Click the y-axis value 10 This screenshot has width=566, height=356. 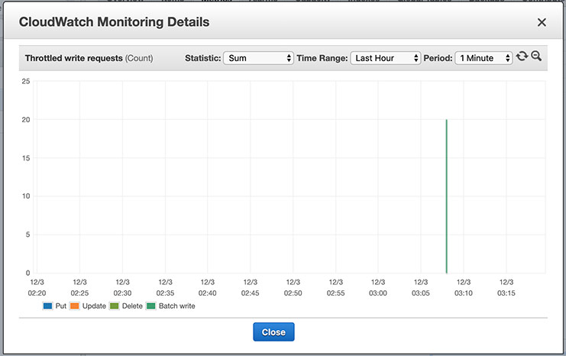coord(26,196)
